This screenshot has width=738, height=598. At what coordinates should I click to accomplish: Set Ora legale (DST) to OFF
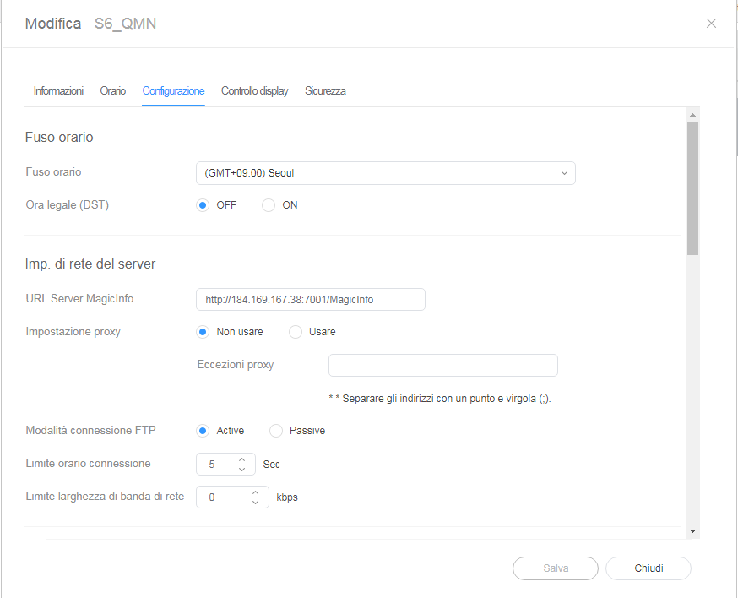click(203, 205)
